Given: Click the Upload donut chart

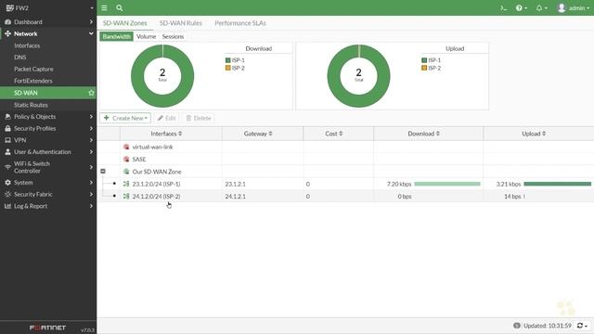Looking at the screenshot, I should (359, 76).
